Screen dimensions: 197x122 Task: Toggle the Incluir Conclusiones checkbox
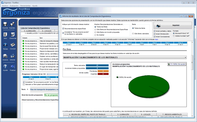point(155,37)
